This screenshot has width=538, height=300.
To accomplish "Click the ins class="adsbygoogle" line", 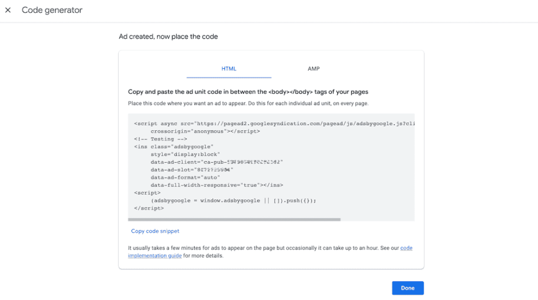I will (x=173, y=147).
